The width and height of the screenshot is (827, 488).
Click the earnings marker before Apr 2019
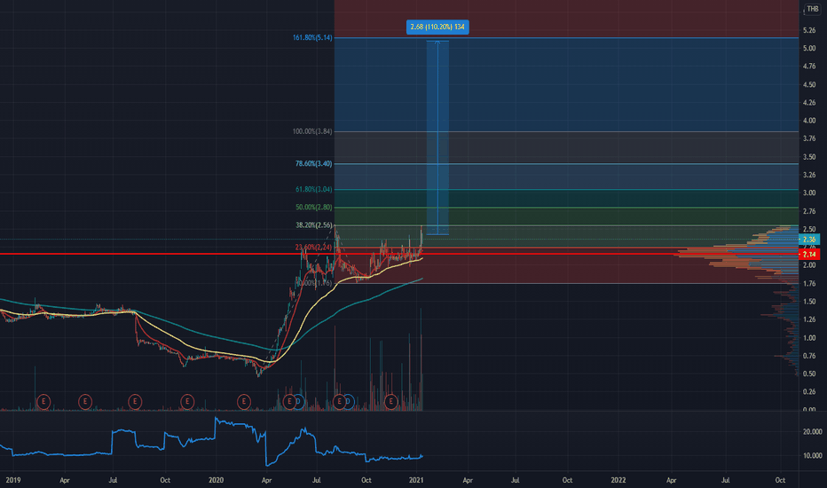click(43, 402)
